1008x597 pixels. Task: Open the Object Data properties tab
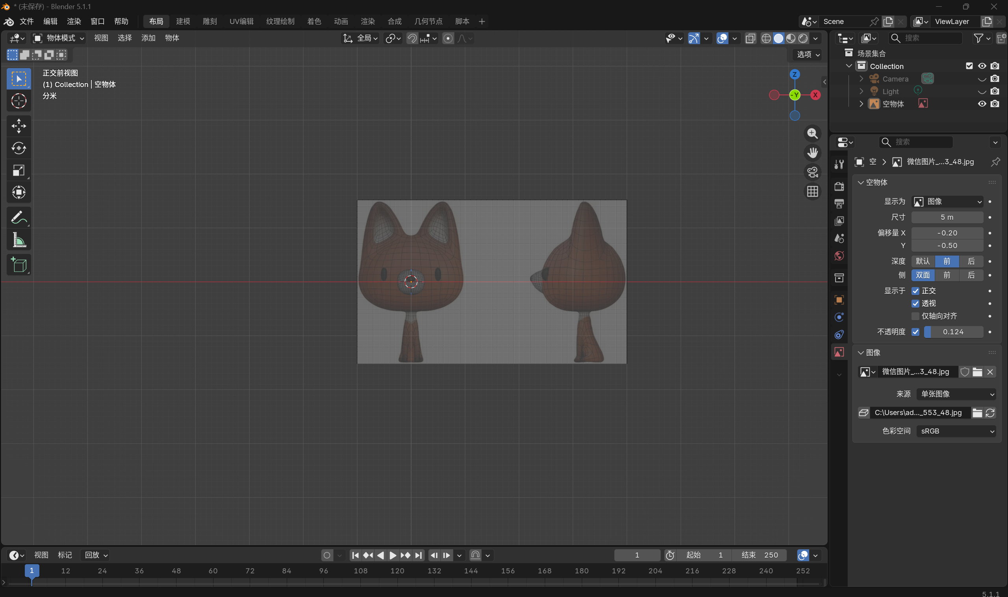click(839, 352)
